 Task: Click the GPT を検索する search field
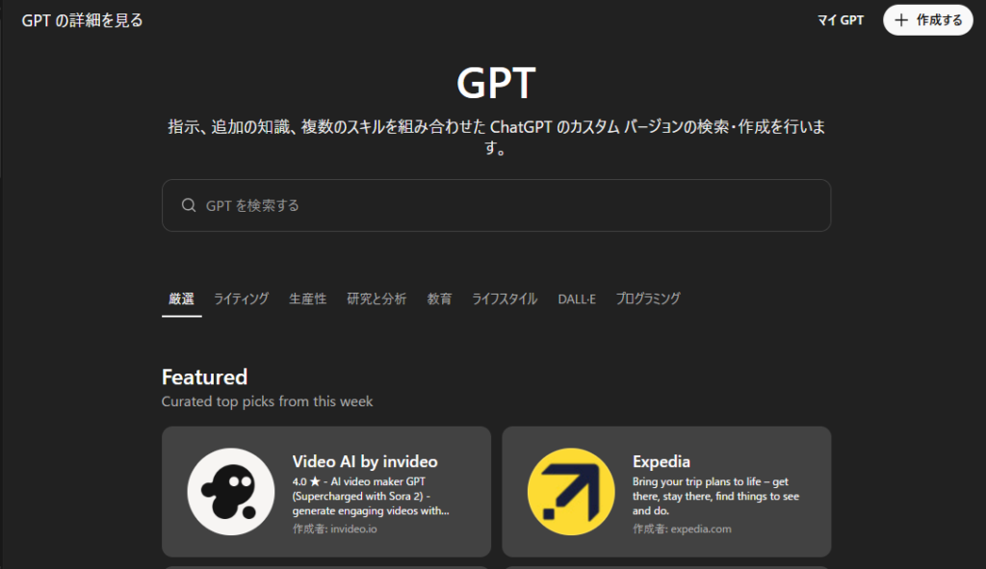pos(496,205)
